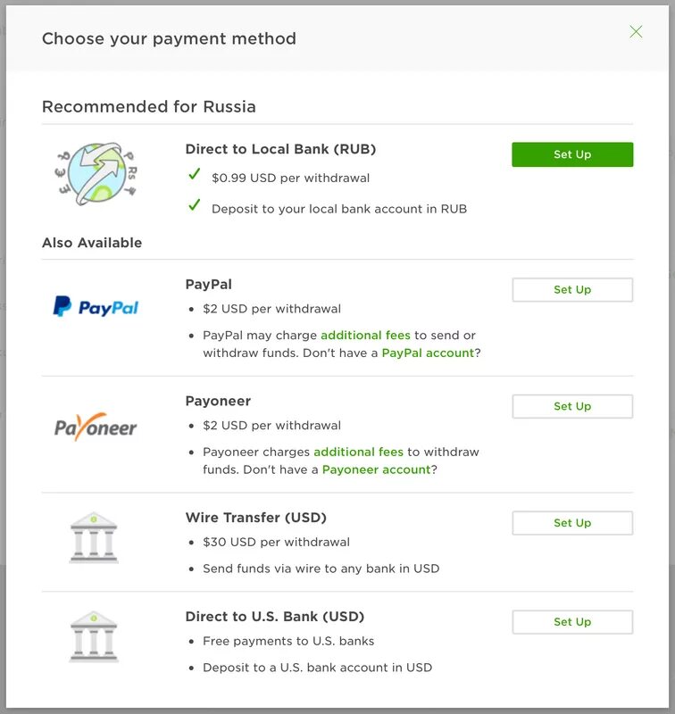Click the Payoneer logo

[x=96, y=427]
